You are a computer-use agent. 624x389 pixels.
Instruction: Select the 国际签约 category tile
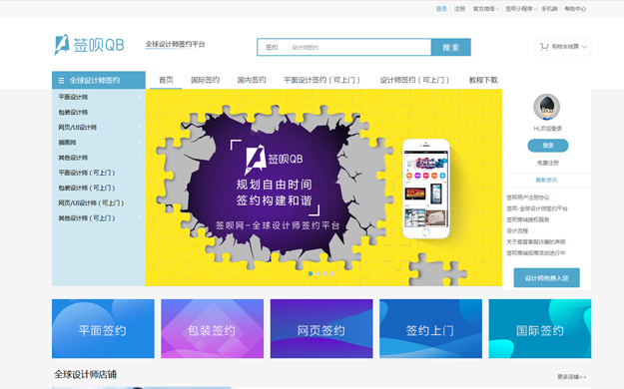[x=540, y=328]
